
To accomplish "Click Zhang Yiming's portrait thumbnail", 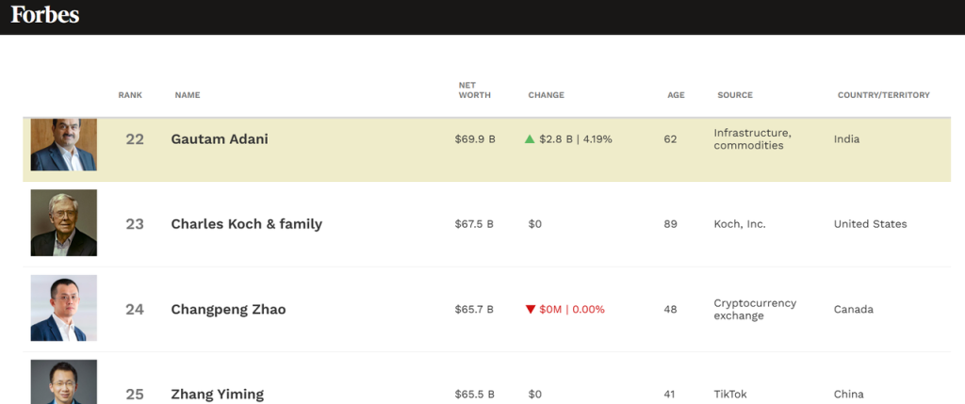I will [63, 382].
